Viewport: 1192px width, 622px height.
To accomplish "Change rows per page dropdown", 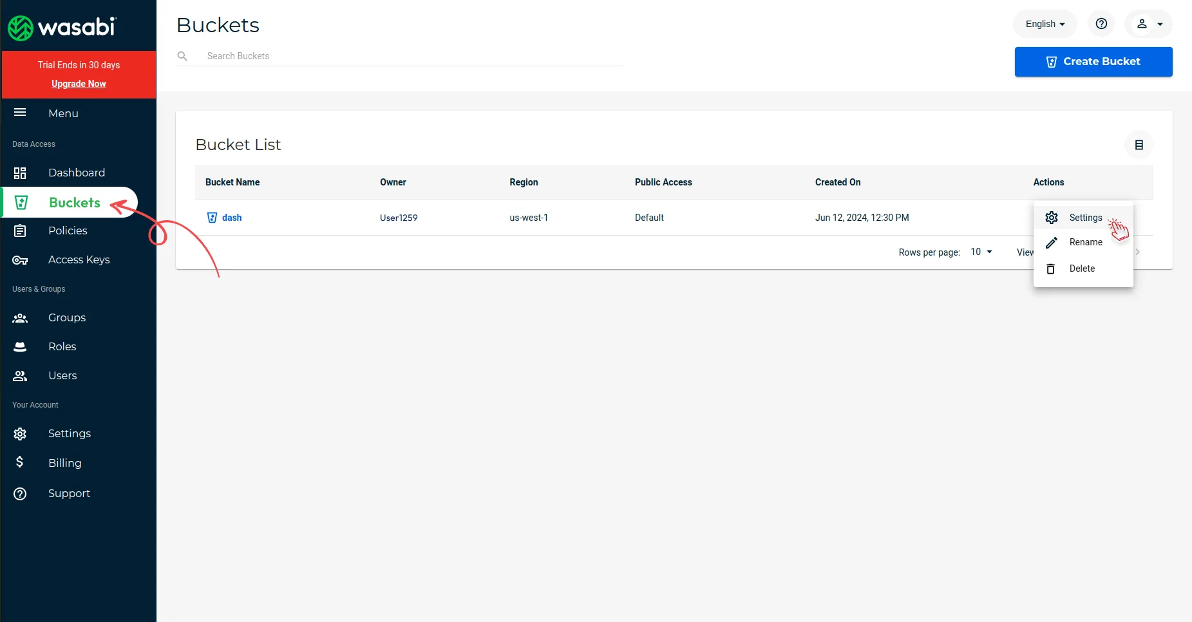I will coord(981,252).
